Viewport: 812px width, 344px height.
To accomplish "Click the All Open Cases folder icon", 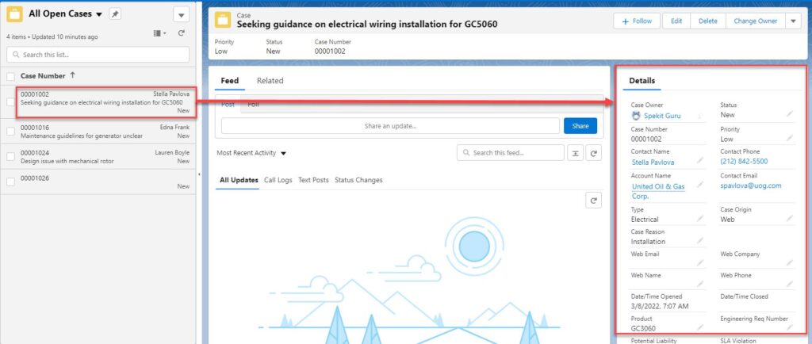I will point(14,15).
